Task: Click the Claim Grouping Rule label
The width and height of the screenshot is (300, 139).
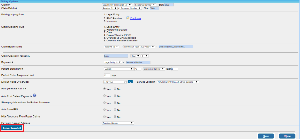Action: (x=13, y=27)
